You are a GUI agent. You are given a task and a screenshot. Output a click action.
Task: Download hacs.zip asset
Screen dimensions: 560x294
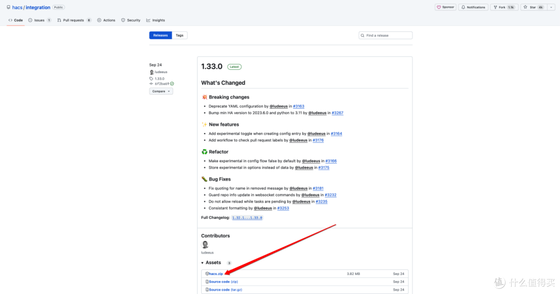pyautogui.click(x=216, y=274)
